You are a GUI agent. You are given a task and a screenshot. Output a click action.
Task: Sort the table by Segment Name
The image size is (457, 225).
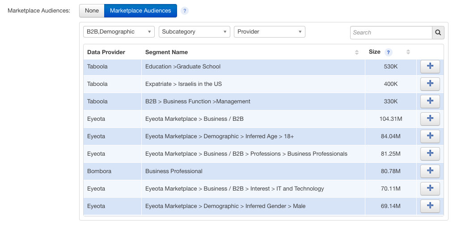(356, 52)
